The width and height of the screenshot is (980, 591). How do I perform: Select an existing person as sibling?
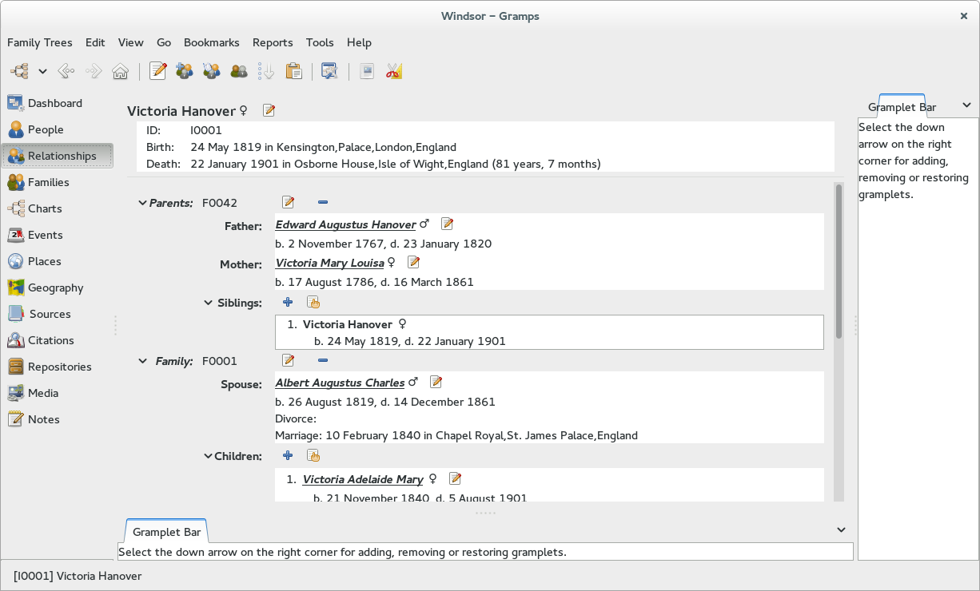click(313, 303)
